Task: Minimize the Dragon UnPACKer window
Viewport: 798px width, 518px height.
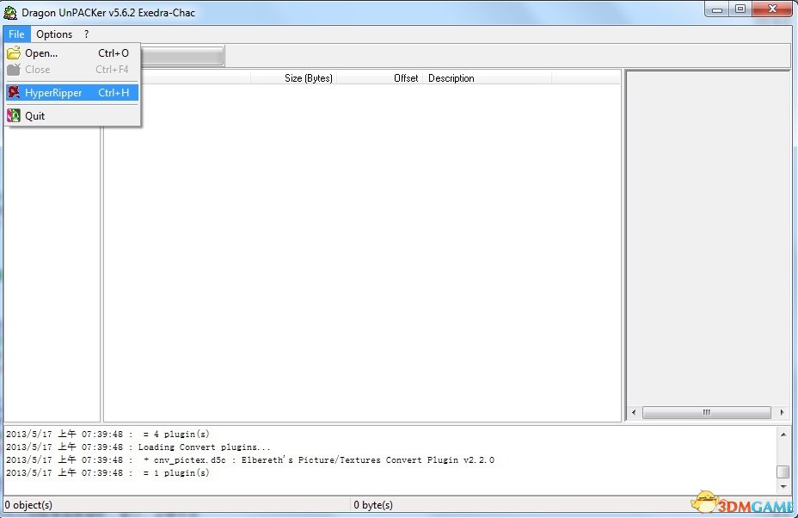Action: tap(717, 9)
